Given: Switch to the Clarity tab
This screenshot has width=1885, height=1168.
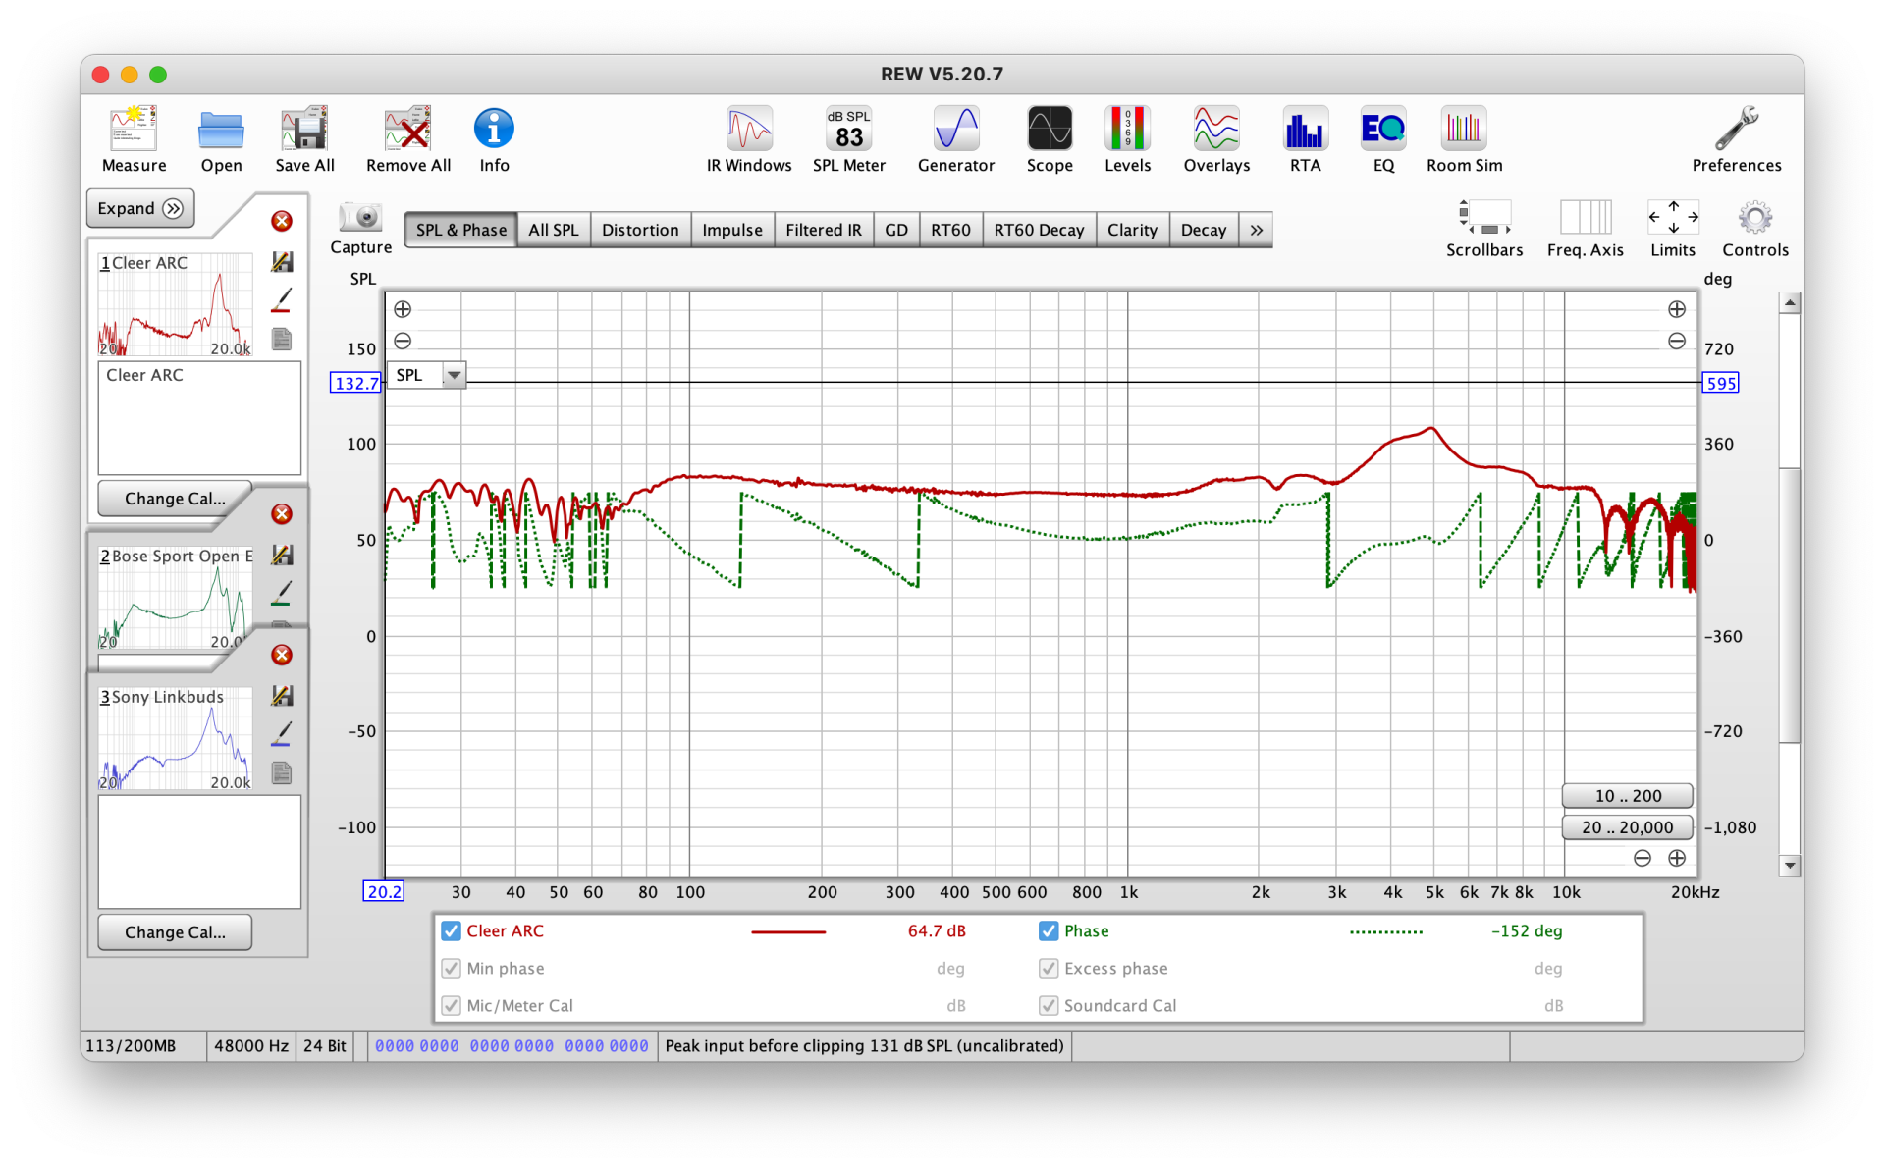Looking at the screenshot, I should [1132, 230].
